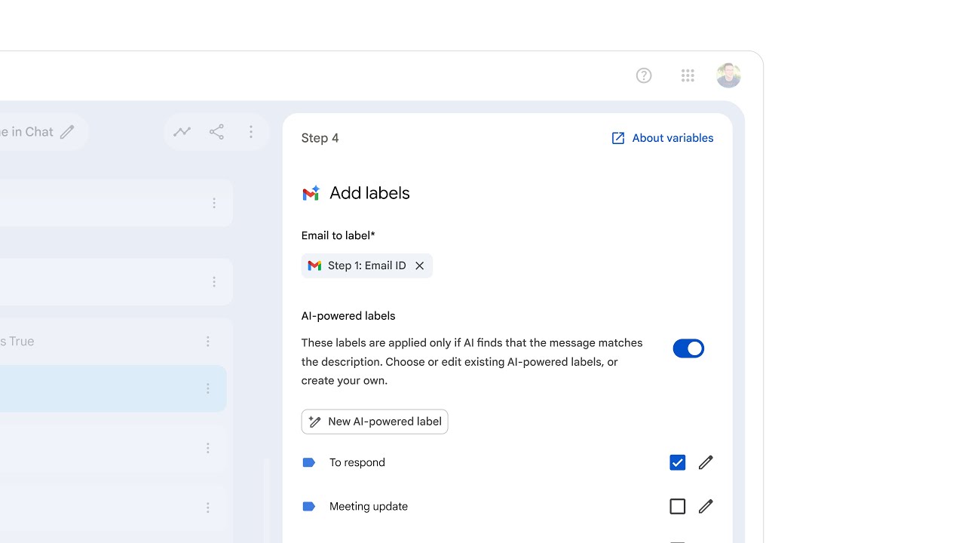
Task: Open the Help question mark icon
Action: pyautogui.click(x=644, y=75)
